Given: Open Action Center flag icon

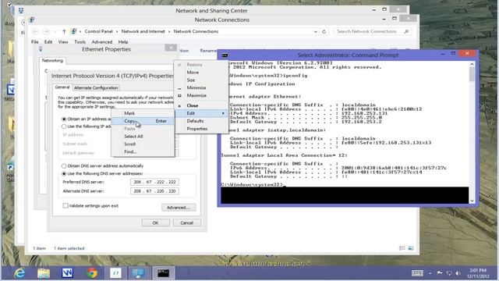Looking at the screenshot, I should point(440,273).
